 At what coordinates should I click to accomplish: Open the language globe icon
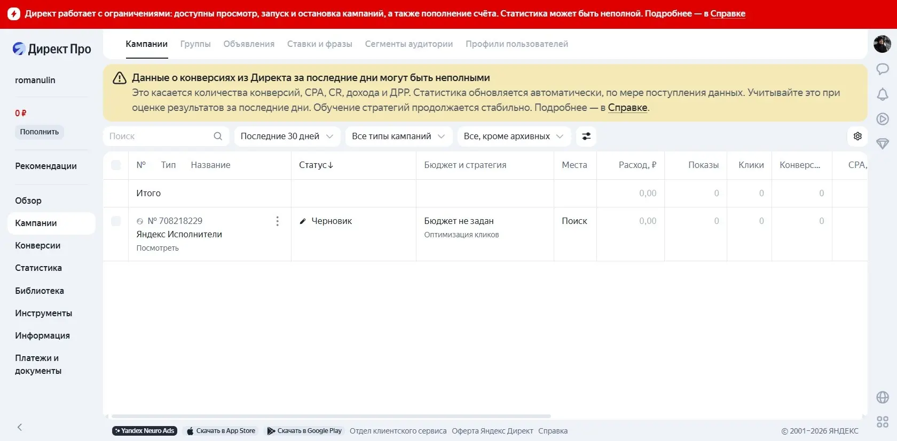883,397
